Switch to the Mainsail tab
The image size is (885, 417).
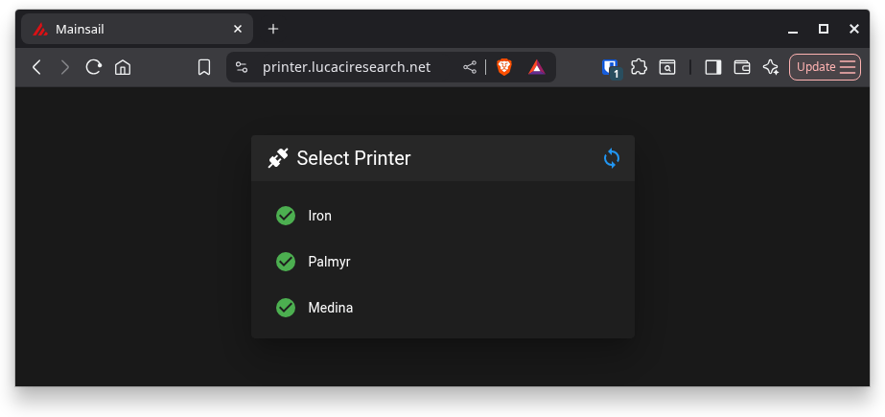click(x=137, y=30)
